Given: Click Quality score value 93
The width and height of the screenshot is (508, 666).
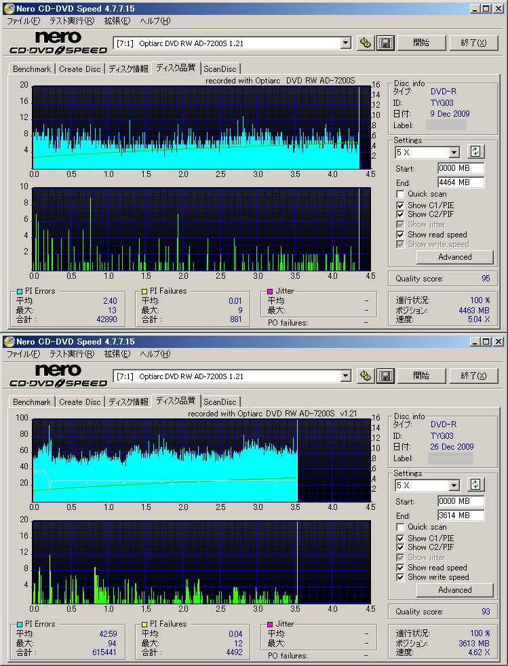Looking at the screenshot, I should [x=486, y=612].
